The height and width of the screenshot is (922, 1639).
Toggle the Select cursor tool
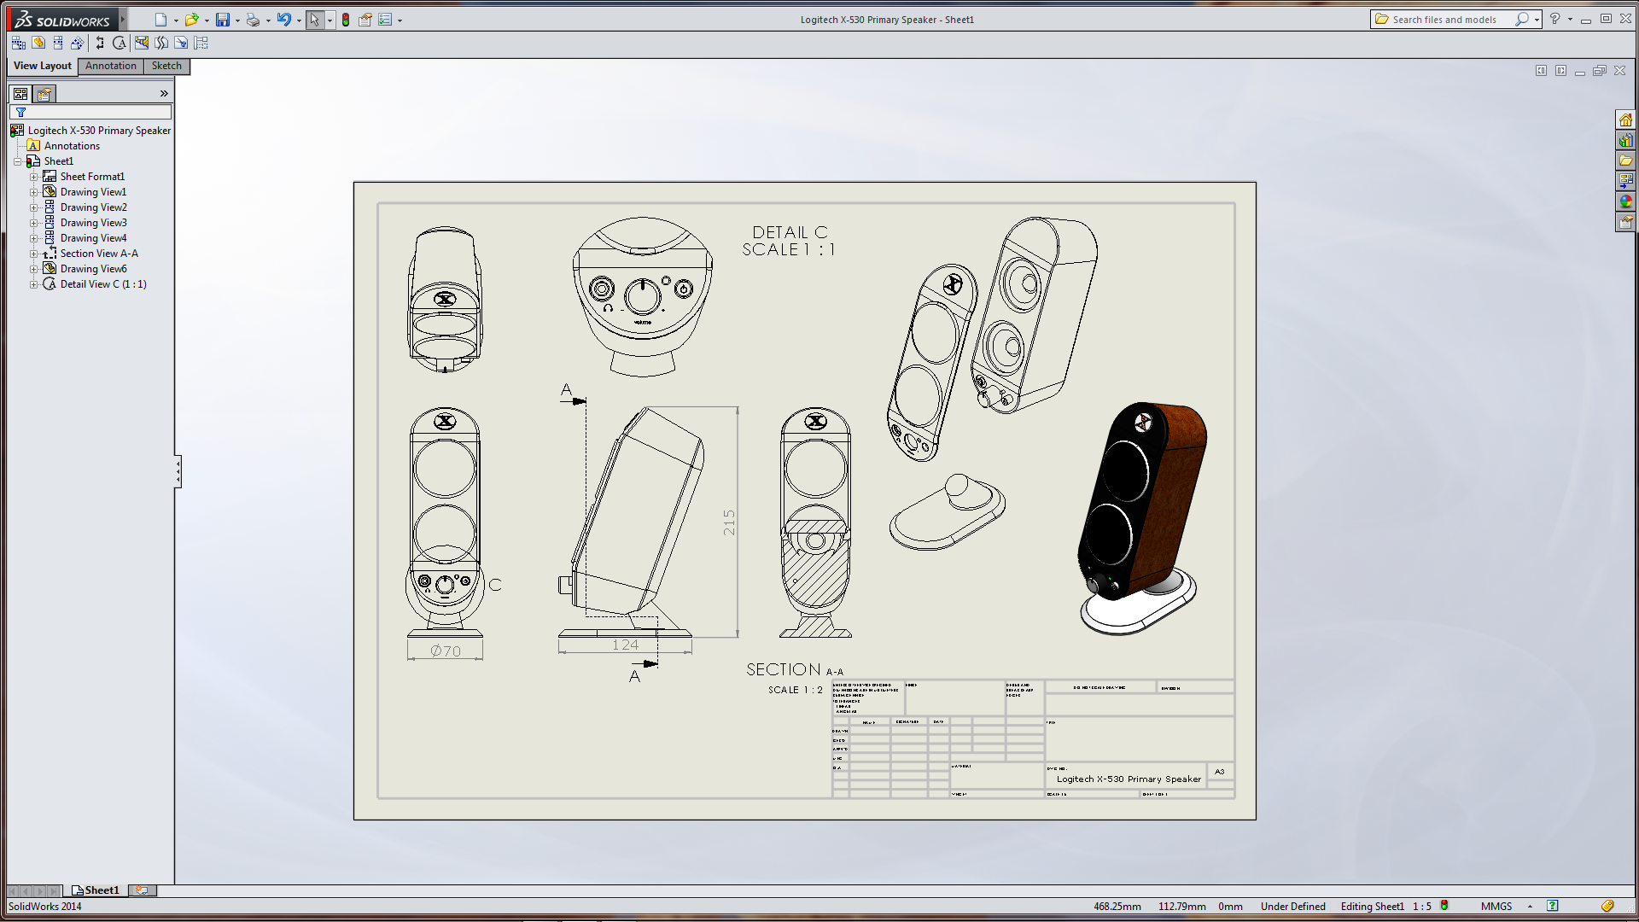315,20
